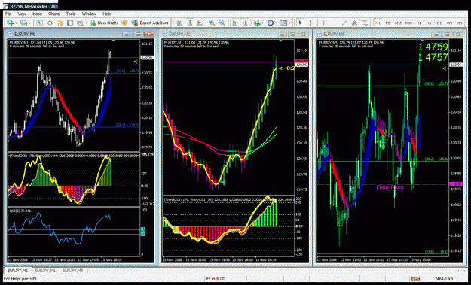Set timeframe to M15
The height and width of the screenshot is (285, 471).
coord(399,23)
